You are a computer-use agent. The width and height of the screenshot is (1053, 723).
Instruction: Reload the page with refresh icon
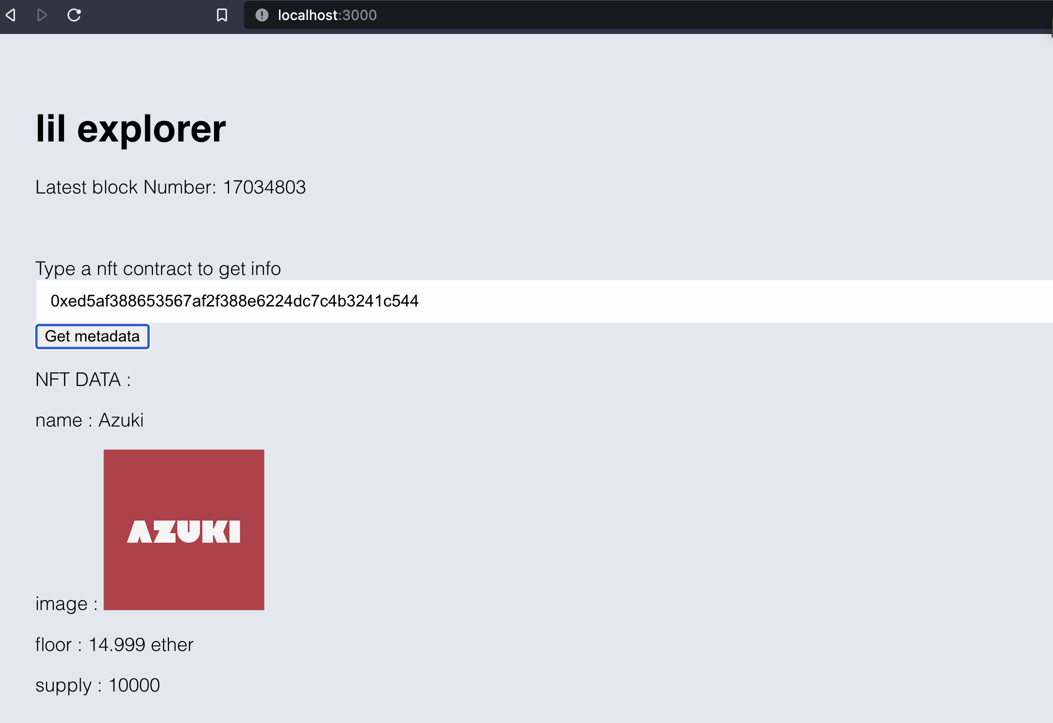(x=74, y=15)
